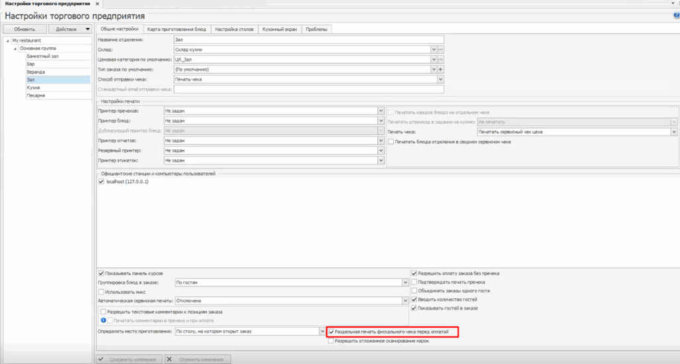Open help via the blue question mark icon
Screen dimensions: 680x364
[675, 15]
